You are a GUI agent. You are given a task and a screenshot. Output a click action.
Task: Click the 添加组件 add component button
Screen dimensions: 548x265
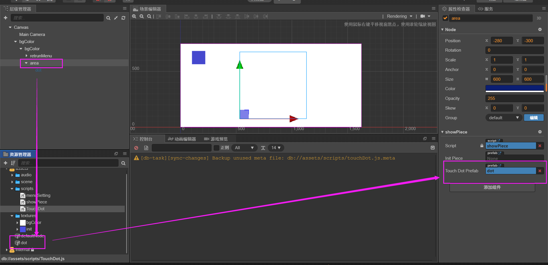(x=492, y=187)
